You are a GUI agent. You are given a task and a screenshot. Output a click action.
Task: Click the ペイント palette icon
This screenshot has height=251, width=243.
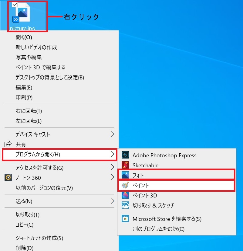[125, 185]
